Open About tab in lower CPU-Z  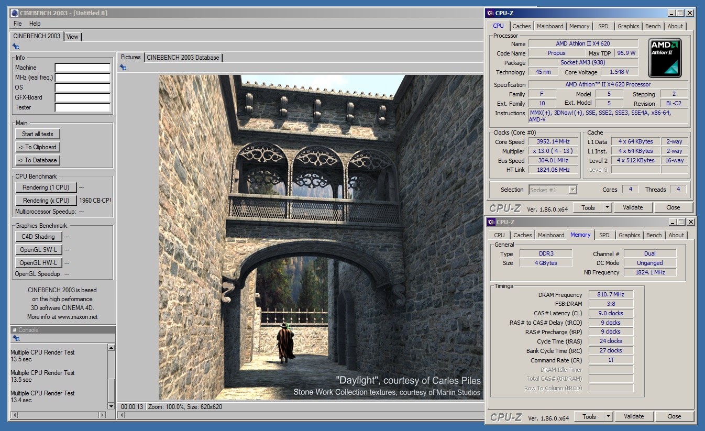point(677,235)
